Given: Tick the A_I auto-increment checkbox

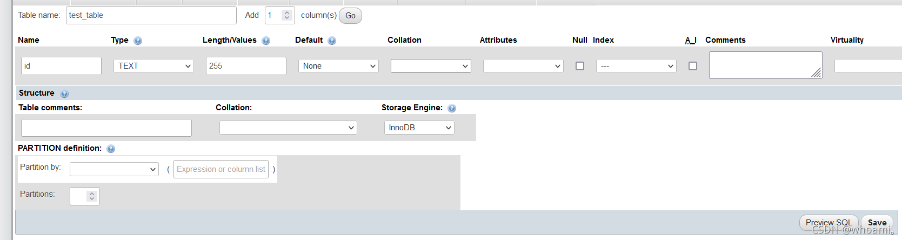Looking at the screenshot, I should (x=693, y=66).
